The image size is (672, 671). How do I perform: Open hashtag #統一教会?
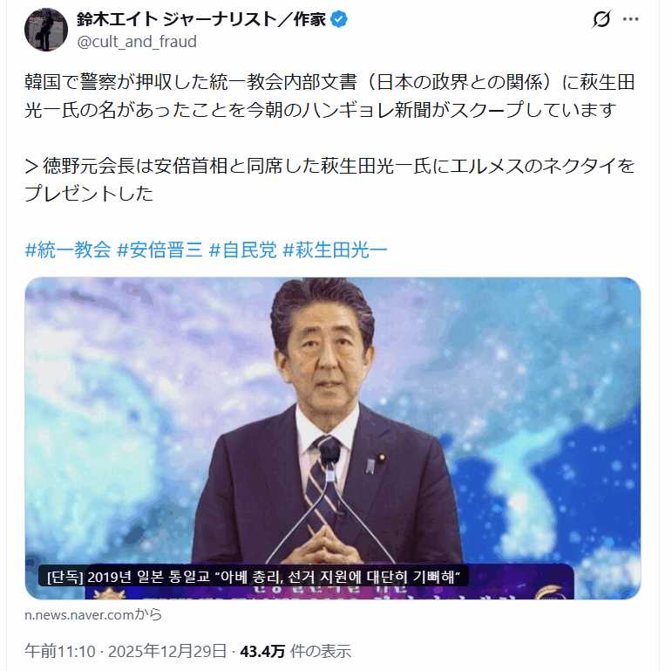68,250
